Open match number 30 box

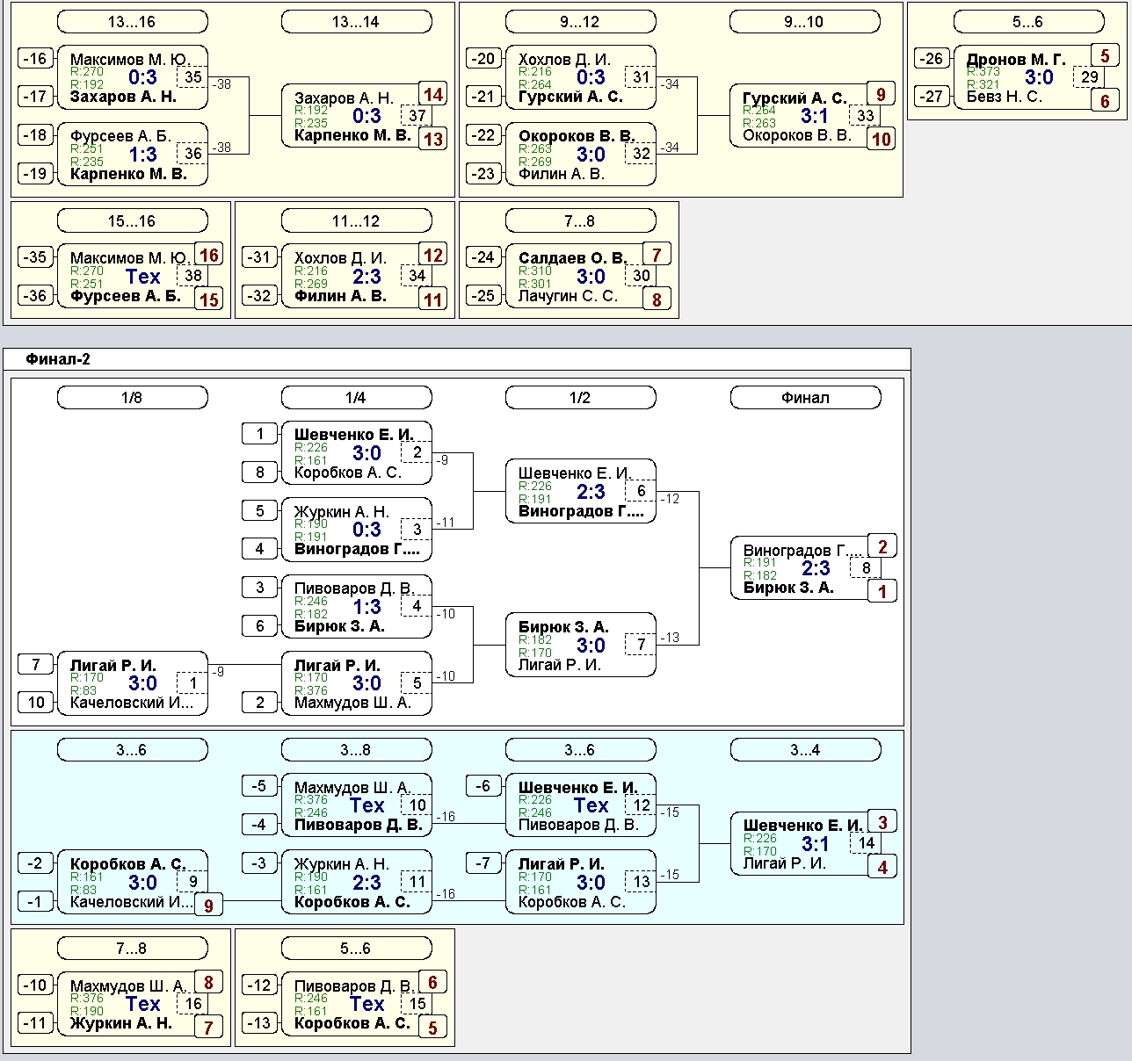coord(641,276)
